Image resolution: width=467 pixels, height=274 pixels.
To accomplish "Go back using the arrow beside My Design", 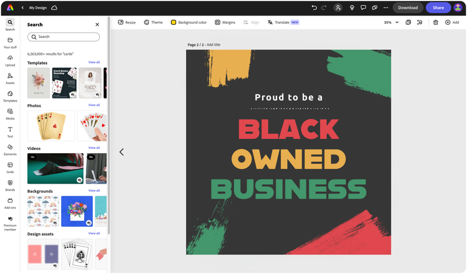I will (22, 7).
